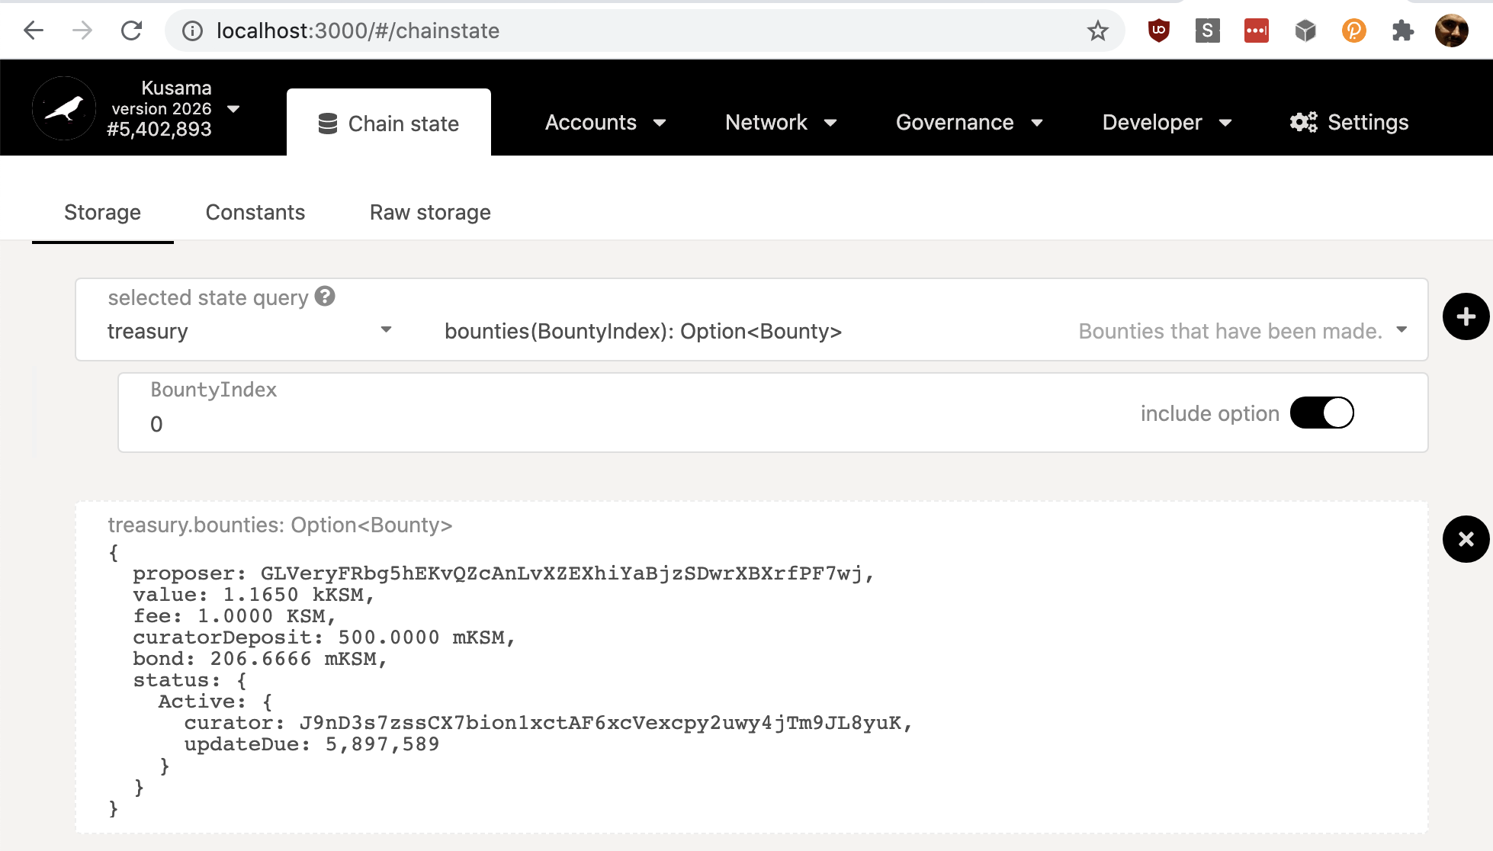Image resolution: width=1493 pixels, height=851 pixels.
Task: Click the site info icon in address bar
Action: [x=192, y=31]
